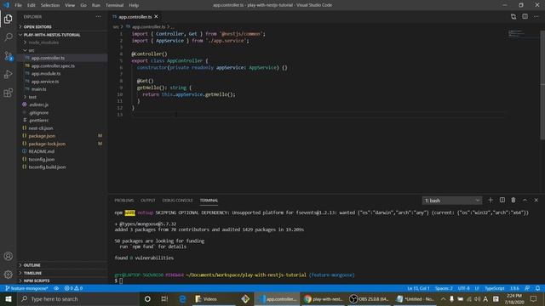Expand Open Editors section
The width and height of the screenshot is (545, 306).
point(62,26)
